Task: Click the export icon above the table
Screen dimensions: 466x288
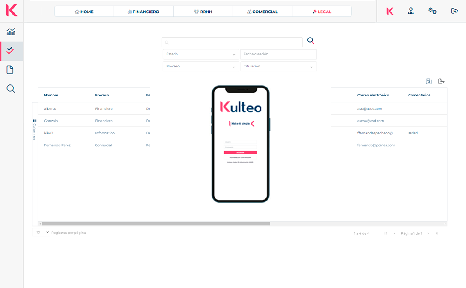Action: [441, 81]
